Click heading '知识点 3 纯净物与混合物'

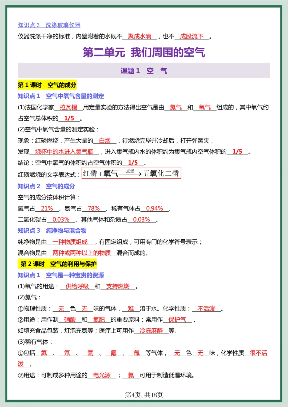(x=52, y=231)
